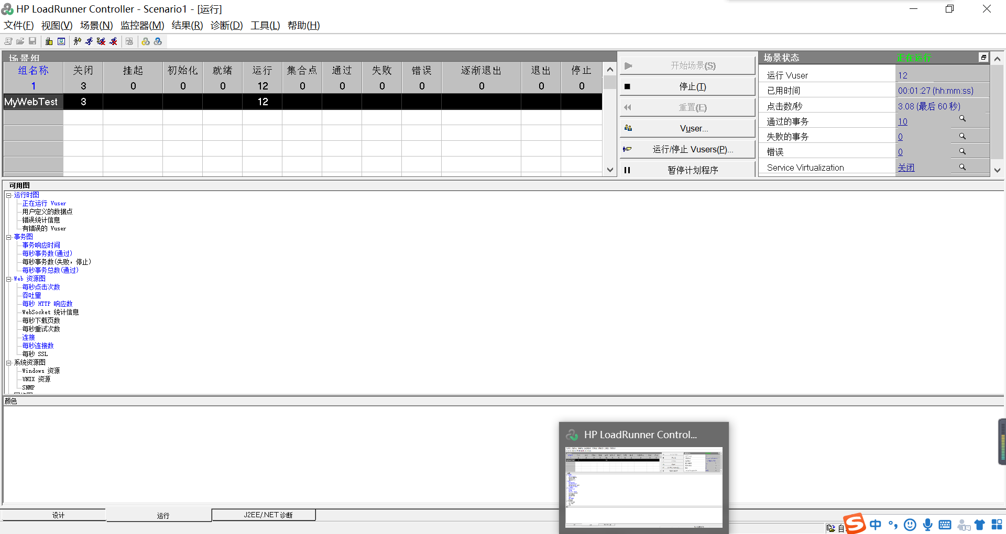Select 每秒点击次数 graph in tree
1006x534 pixels.
(41, 287)
